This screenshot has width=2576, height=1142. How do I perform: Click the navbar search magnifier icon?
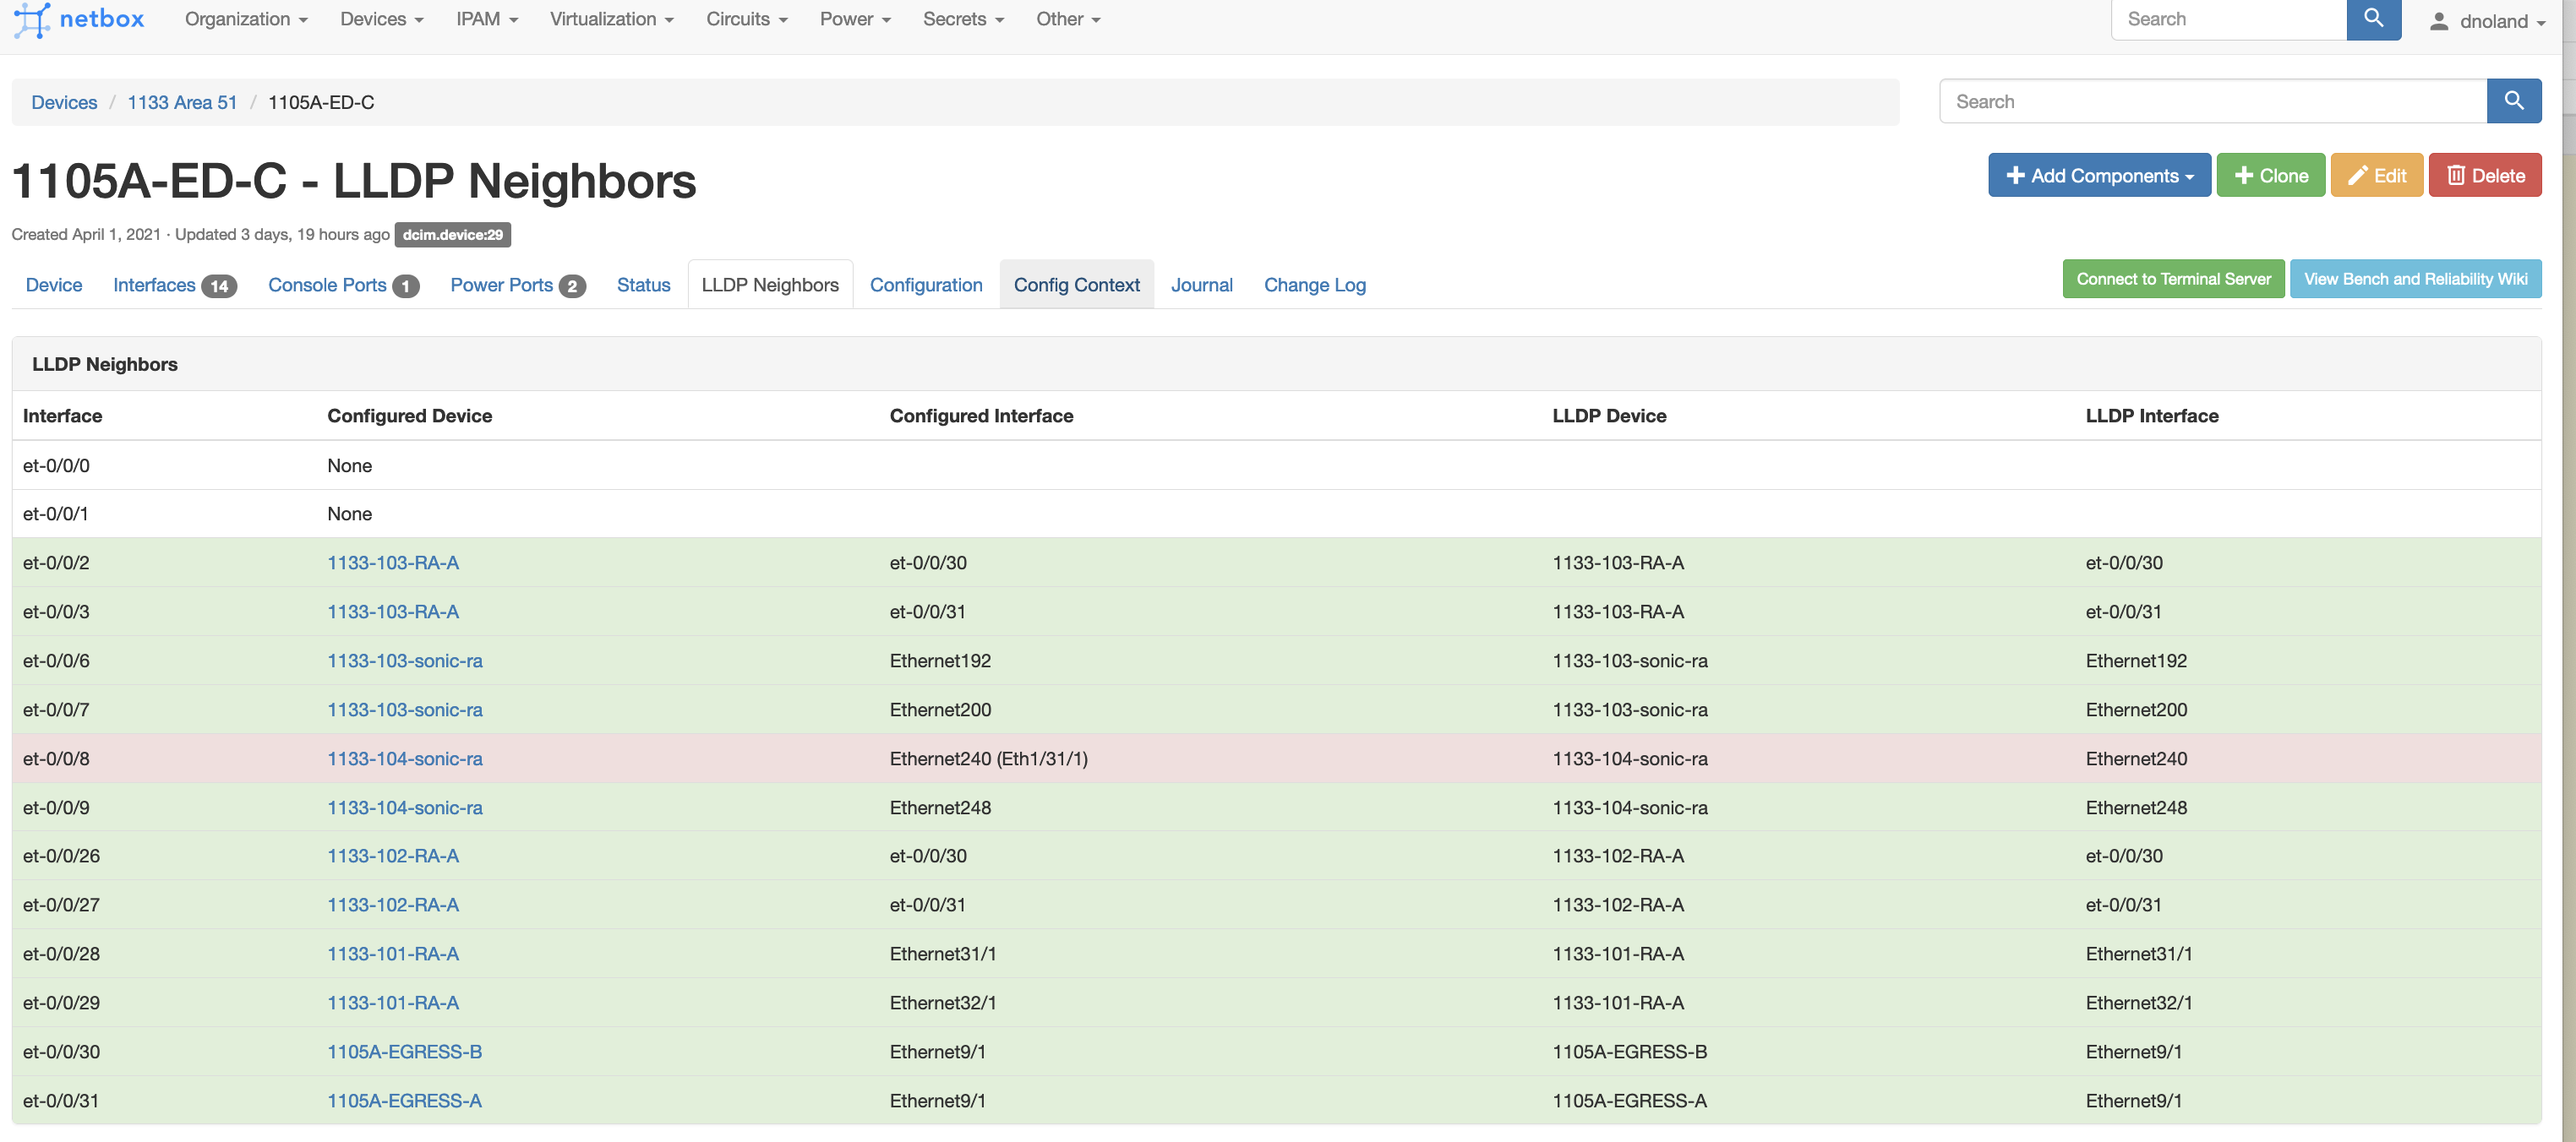pyautogui.click(x=2373, y=19)
